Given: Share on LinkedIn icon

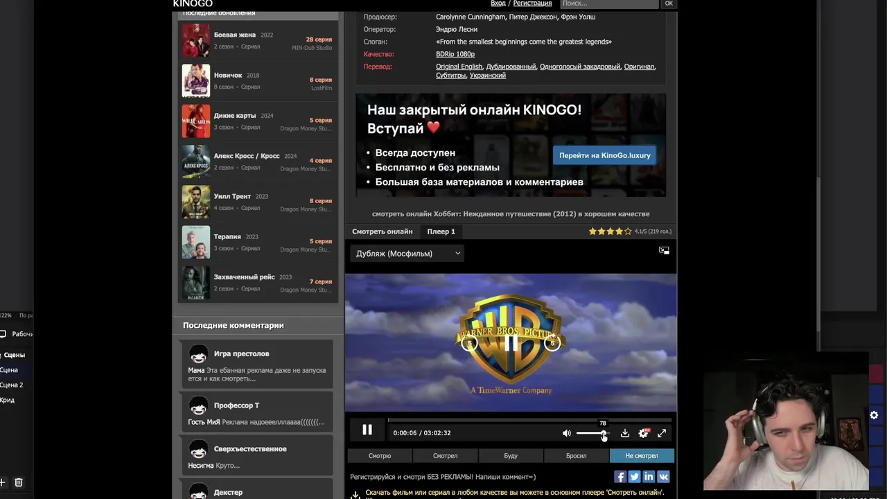Looking at the screenshot, I should coord(649,476).
